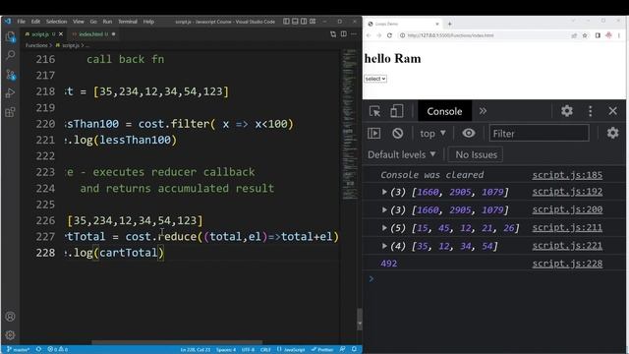Click the split editor icon
Viewport: 629px width, 354px height.
(x=344, y=34)
